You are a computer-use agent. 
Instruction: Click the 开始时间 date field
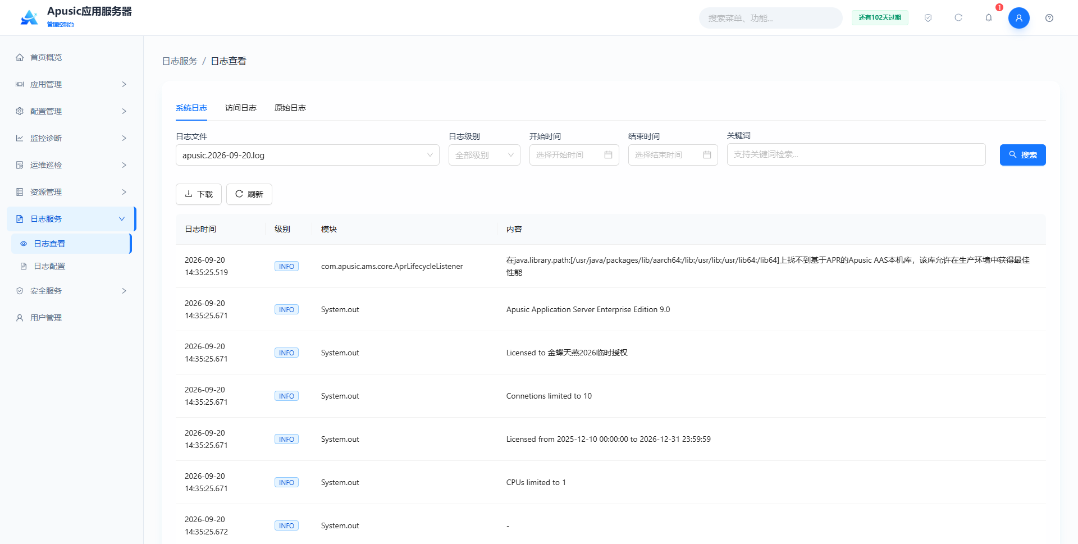point(574,155)
